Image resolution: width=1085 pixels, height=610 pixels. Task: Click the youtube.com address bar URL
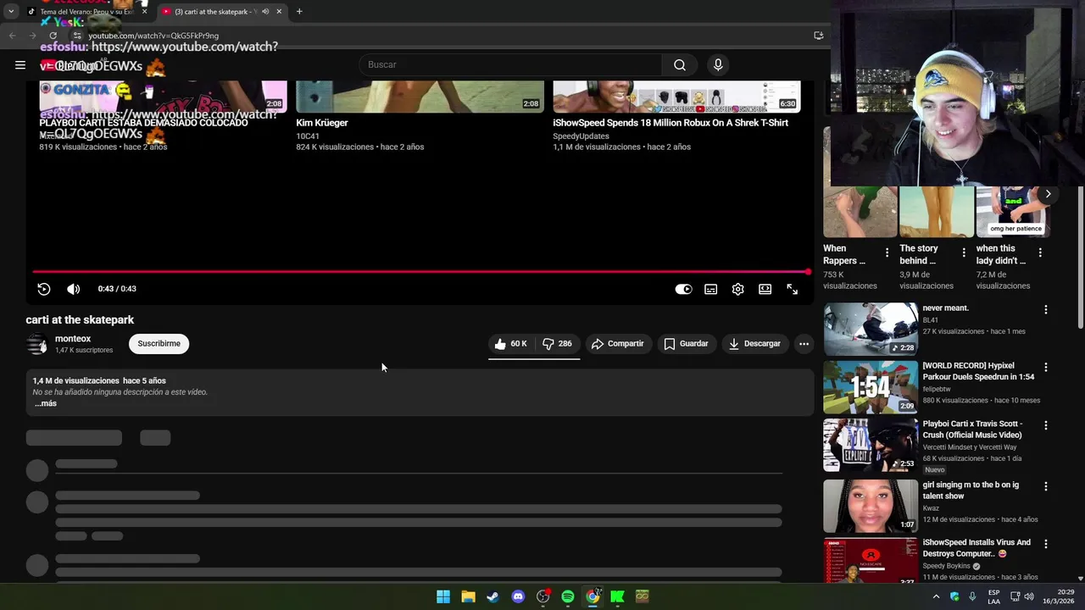click(153, 36)
